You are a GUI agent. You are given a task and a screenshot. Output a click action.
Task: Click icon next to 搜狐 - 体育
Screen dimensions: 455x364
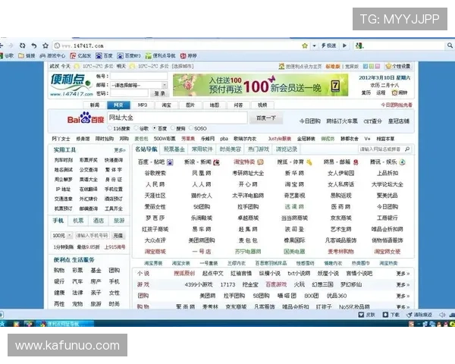point(309,162)
